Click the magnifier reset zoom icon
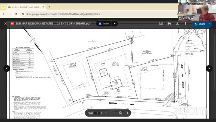 click(120, 113)
